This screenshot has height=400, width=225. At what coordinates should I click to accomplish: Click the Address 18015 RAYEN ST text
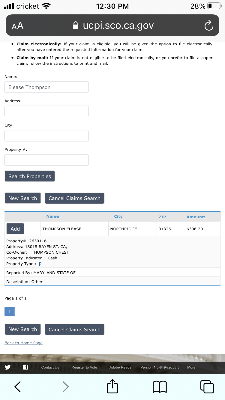(x=37, y=246)
